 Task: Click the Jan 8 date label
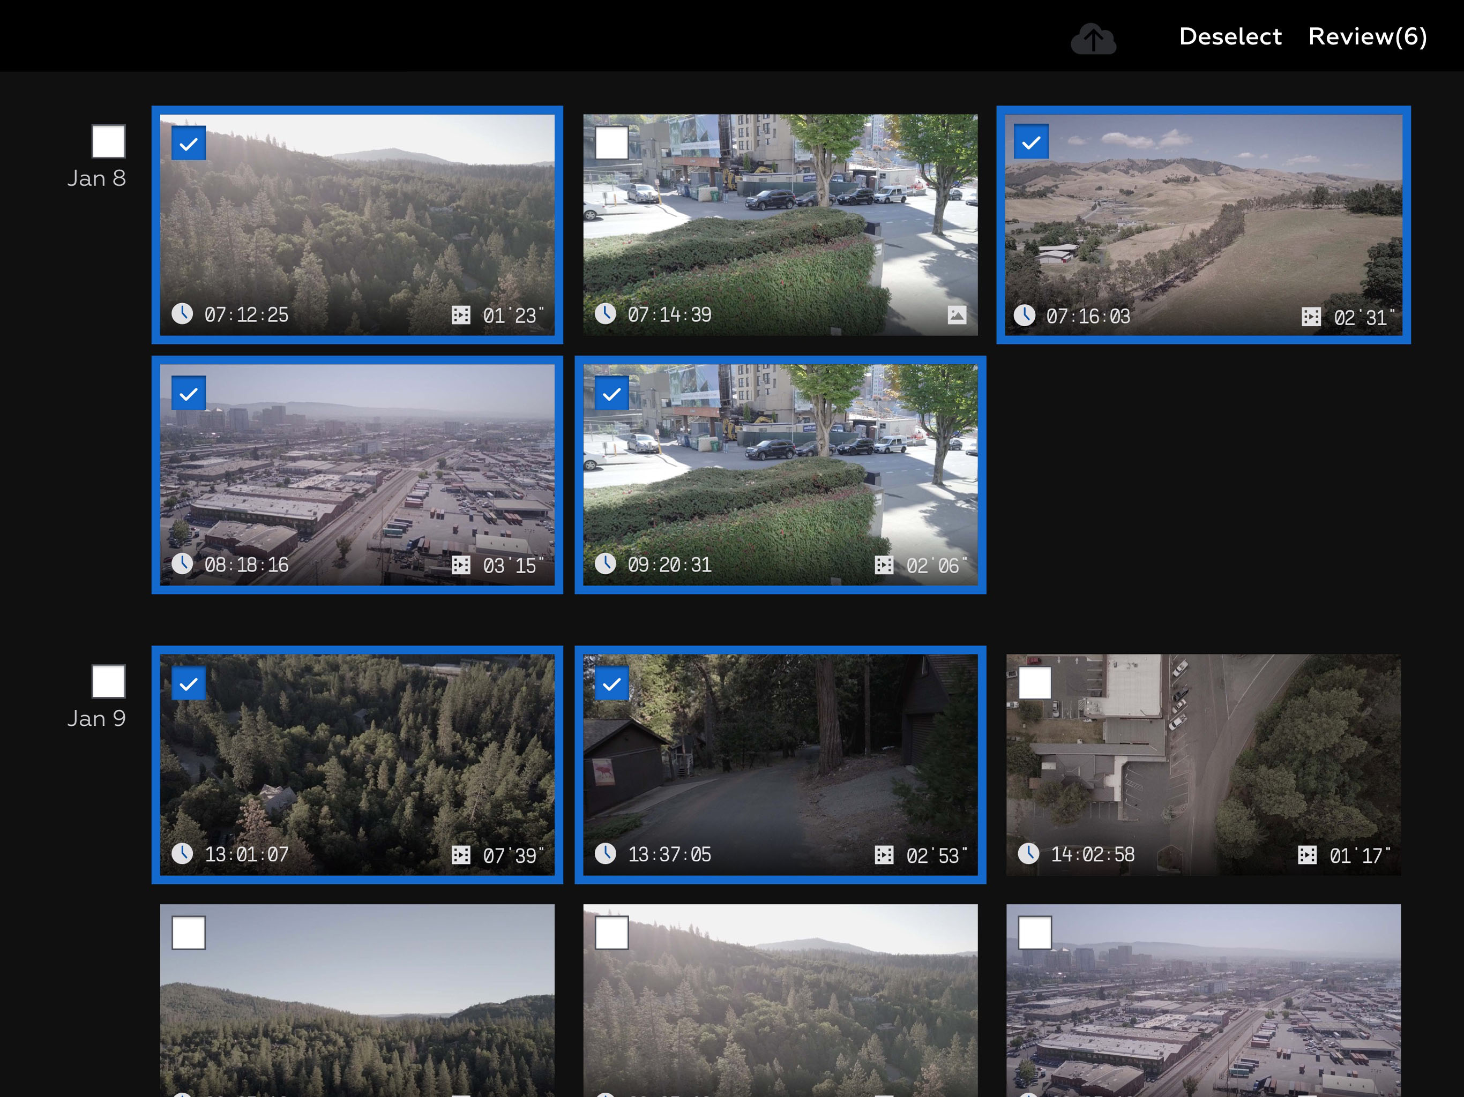[x=96, y=179]
